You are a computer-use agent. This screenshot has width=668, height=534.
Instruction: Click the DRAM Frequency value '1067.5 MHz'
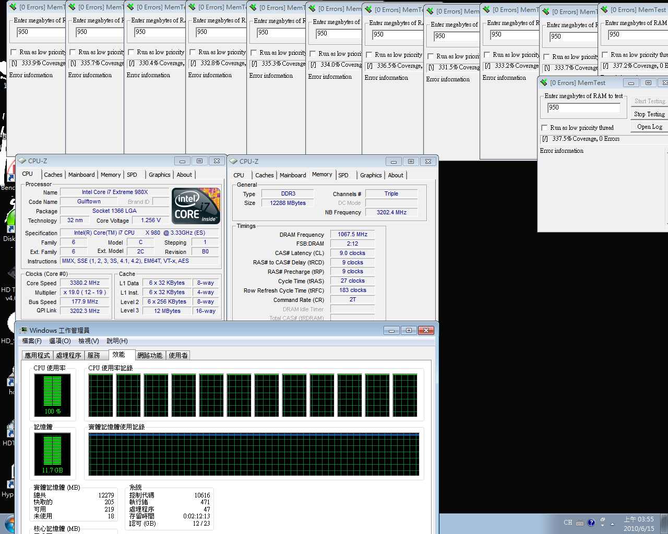coord(352,234)
